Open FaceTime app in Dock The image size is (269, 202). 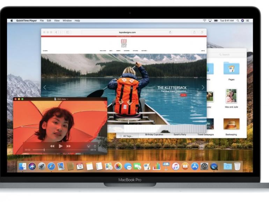(137, 166)
